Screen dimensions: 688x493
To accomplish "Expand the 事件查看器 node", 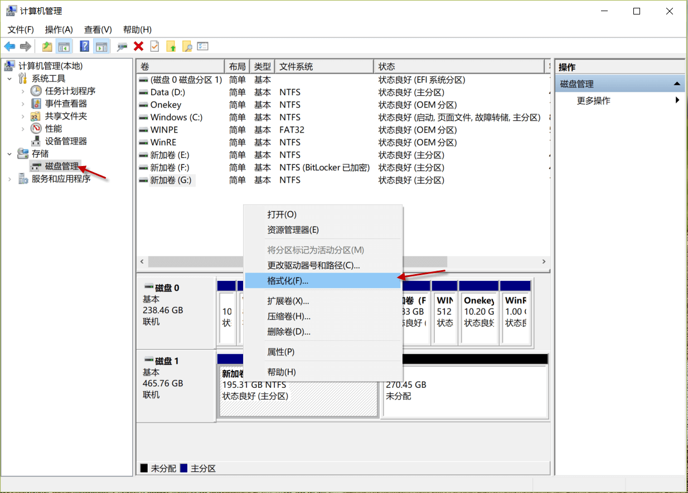I will (x=23, y=104).
